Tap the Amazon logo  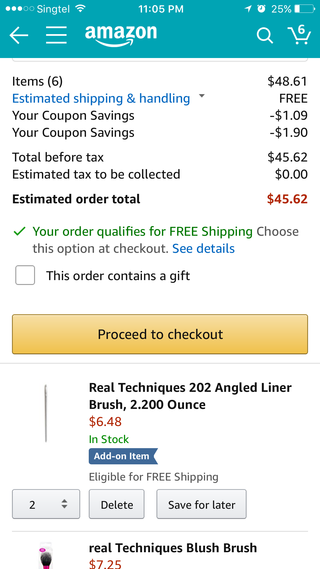[121, 35]
